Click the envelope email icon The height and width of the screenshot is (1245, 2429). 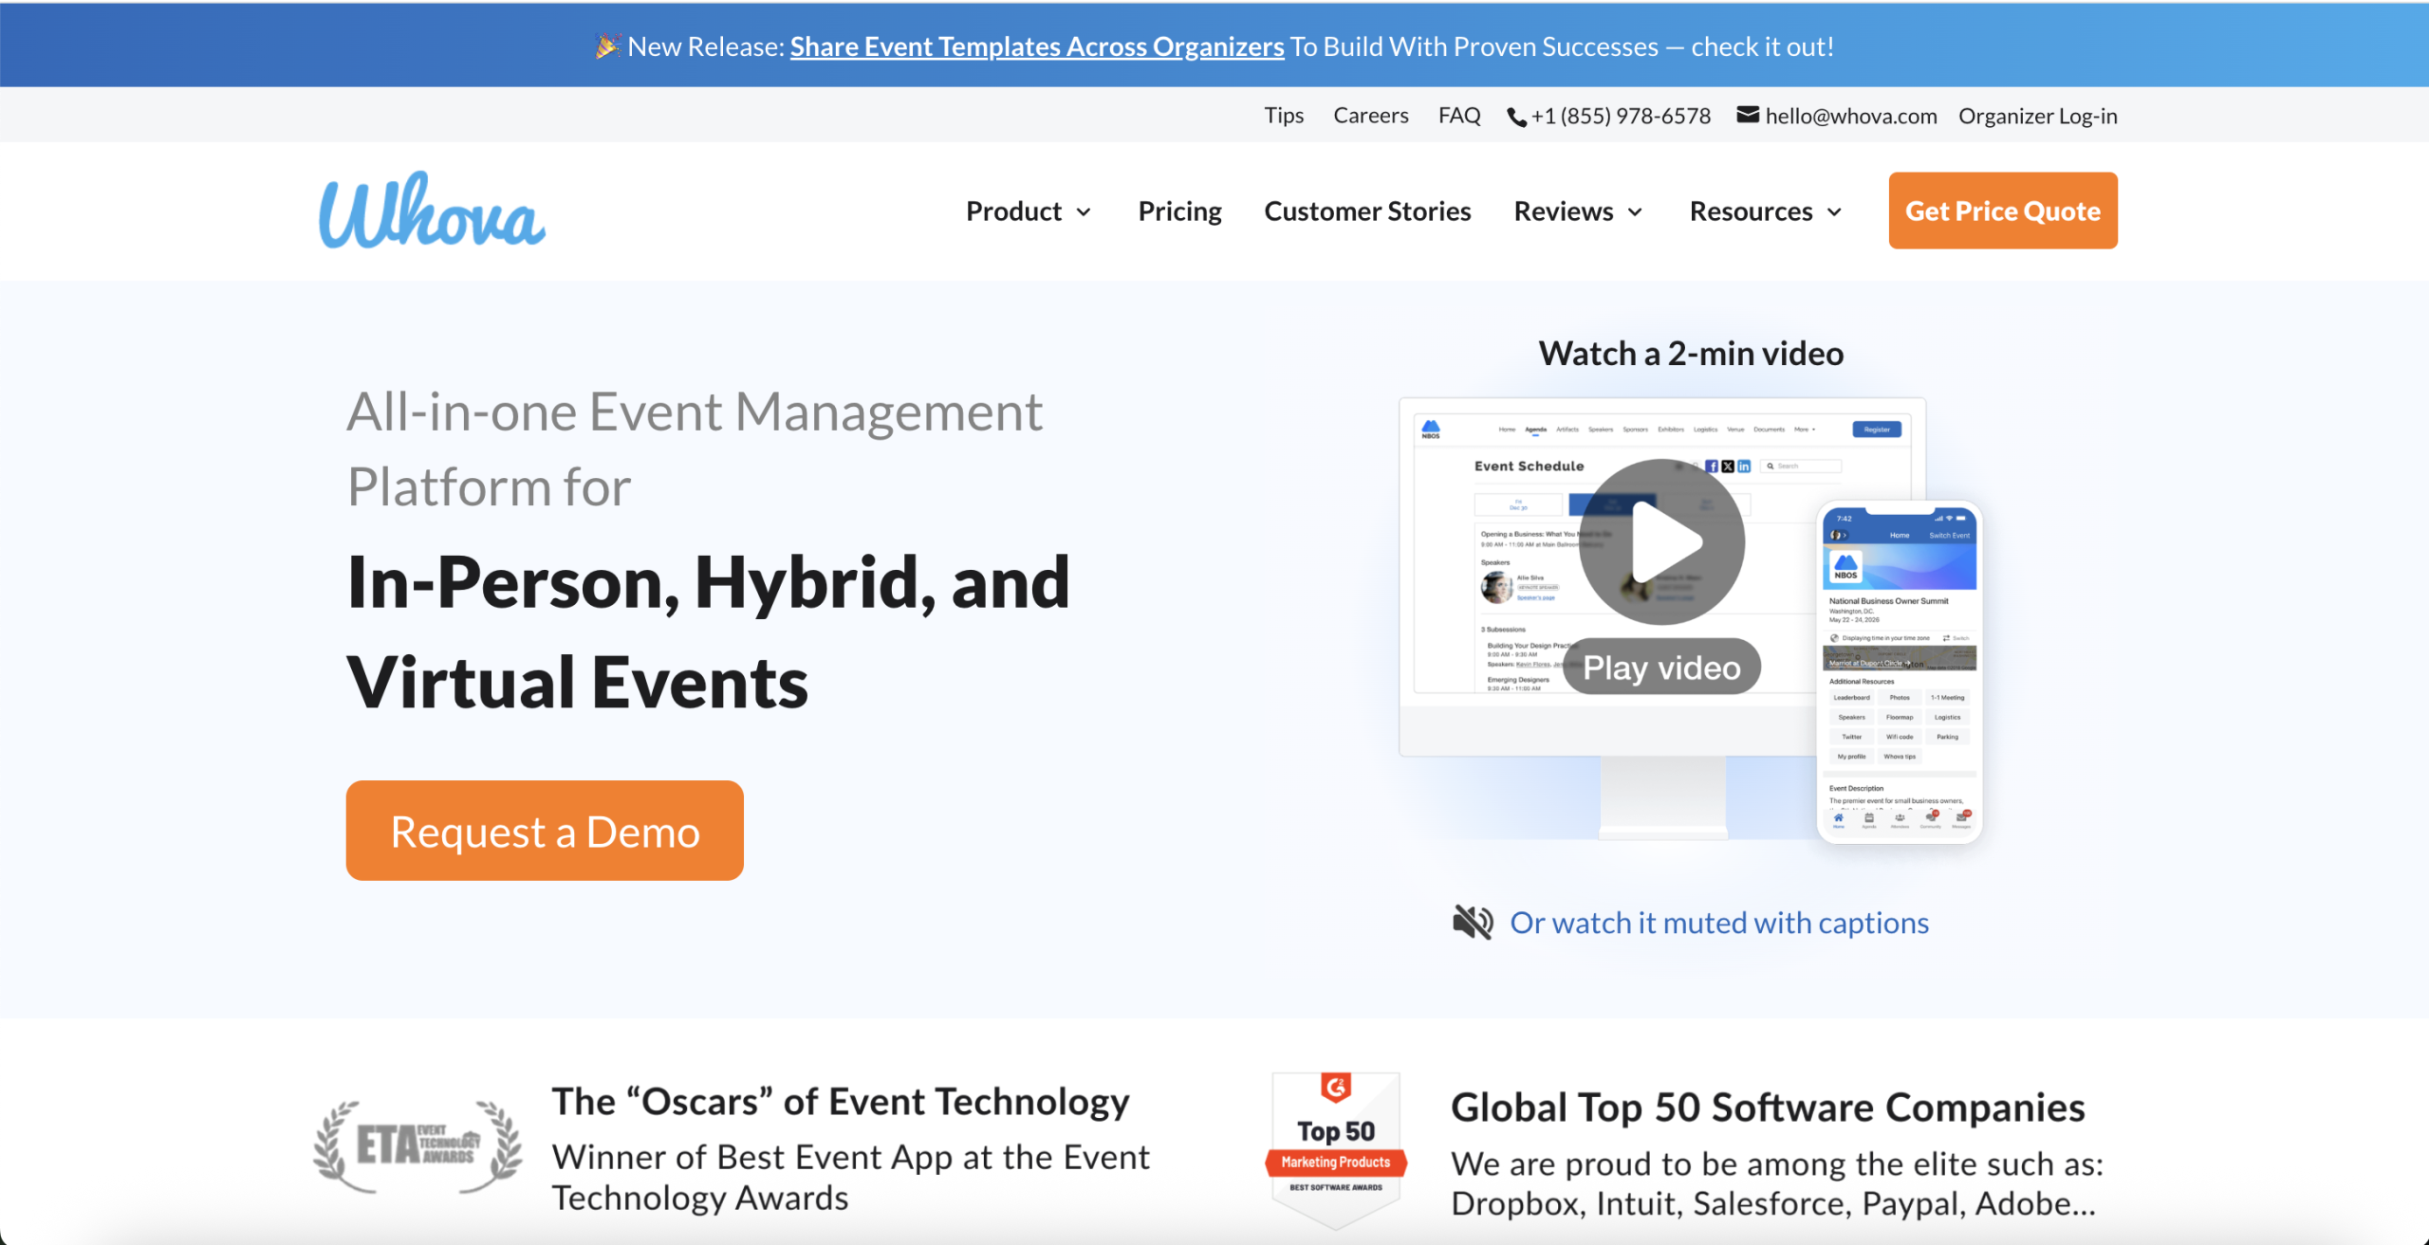(x=1747, y=115)
